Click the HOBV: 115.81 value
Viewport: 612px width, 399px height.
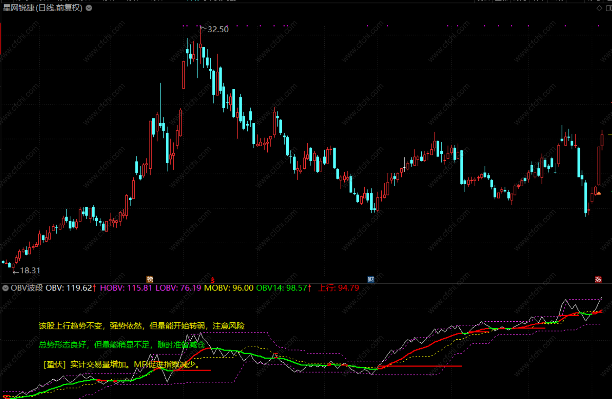click(126, 288)
